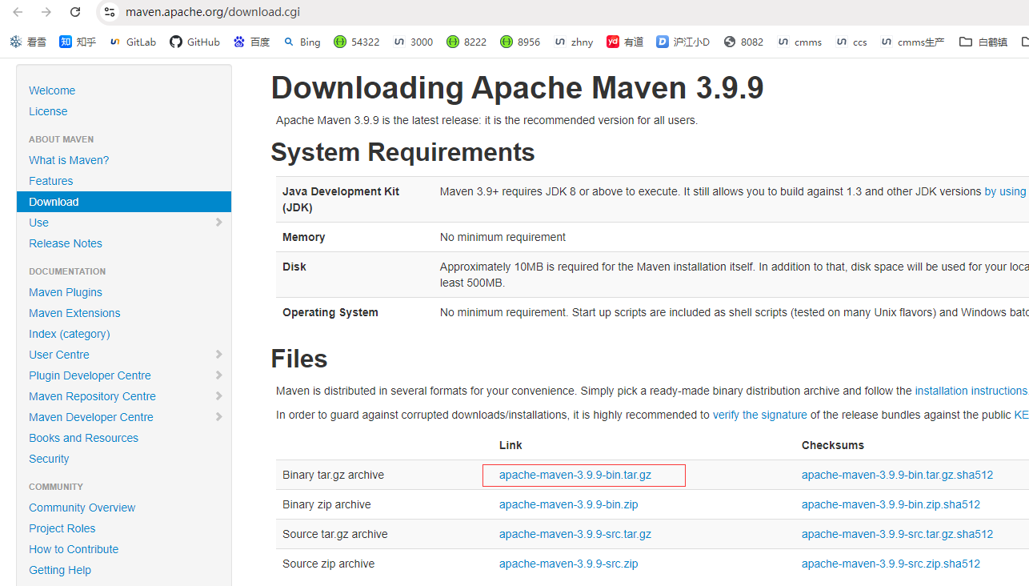Expand the Use submenu arrow

pos(219,223)
